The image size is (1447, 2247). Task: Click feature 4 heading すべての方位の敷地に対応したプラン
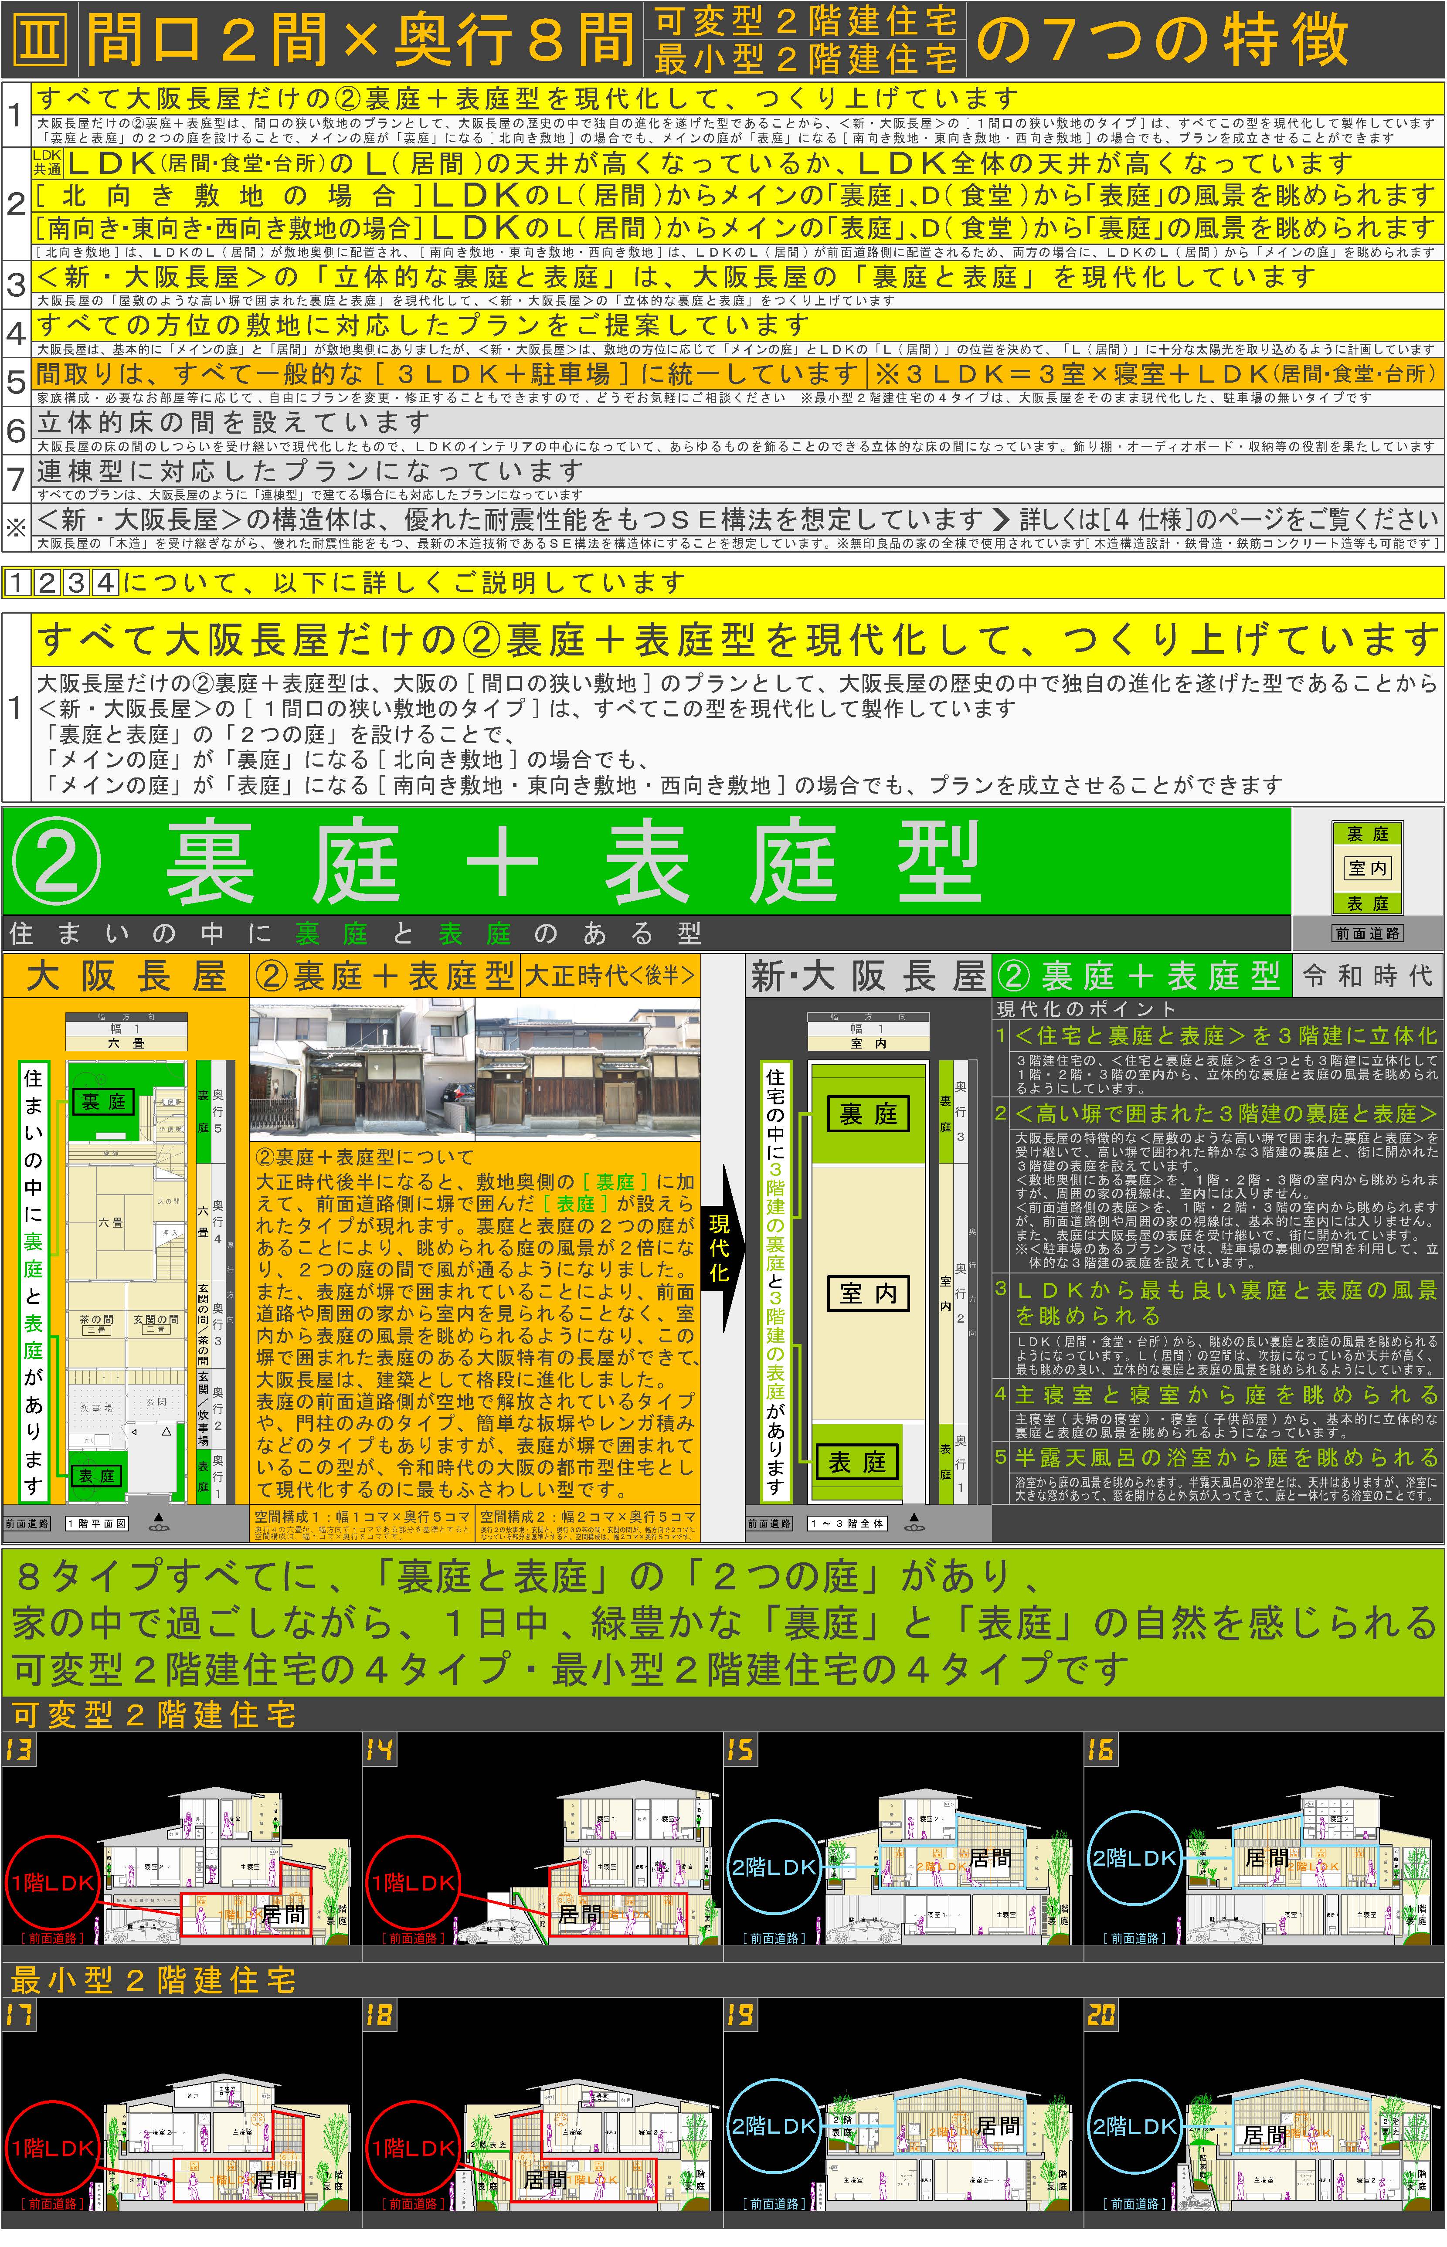(423, 325)
